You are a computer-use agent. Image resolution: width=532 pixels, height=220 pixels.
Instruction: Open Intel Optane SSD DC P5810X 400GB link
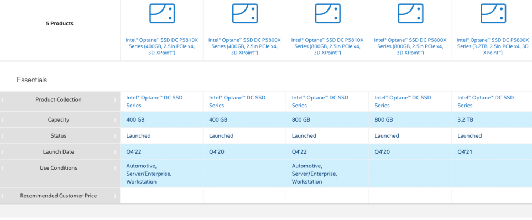coord(161,46)
